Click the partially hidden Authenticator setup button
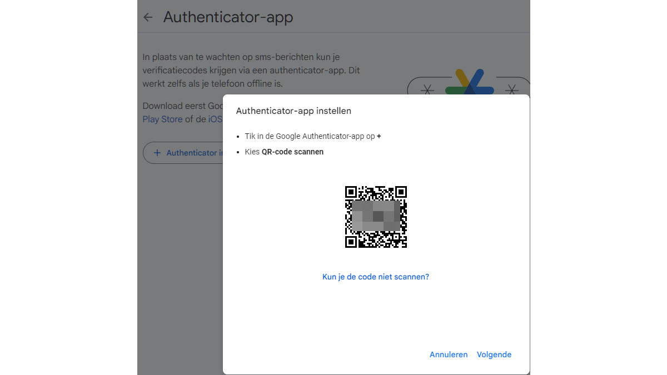The width and height of the screenshot is (667, 375). coord(183,153)
